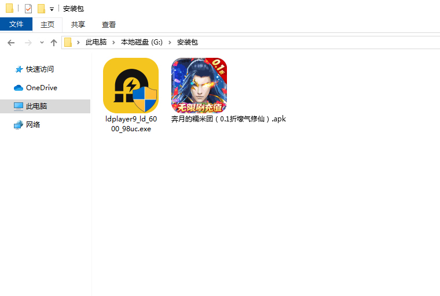The image size is (440, 296).
Task: Select 此电脑 (This PC) in the sidebar
Action: point(36,106)
